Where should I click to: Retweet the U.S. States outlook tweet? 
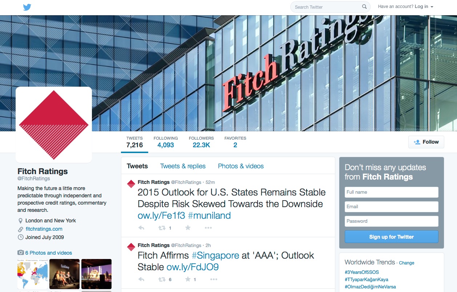coord(162,228)
